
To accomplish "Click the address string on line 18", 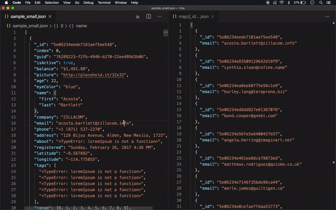I will pyautogui.click(x=113, y=135).
